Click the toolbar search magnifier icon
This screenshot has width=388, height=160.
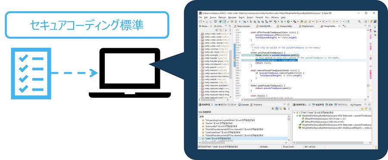[x=359, y=22]
